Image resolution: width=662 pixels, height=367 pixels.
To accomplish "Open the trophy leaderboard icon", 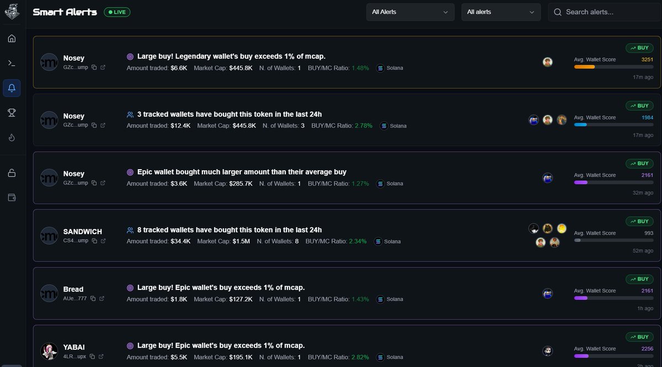I will [12, 112].
